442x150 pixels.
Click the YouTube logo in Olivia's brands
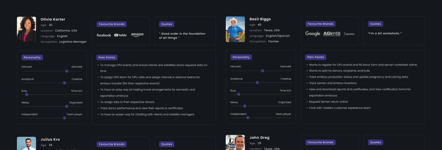[x=120, y=35]
